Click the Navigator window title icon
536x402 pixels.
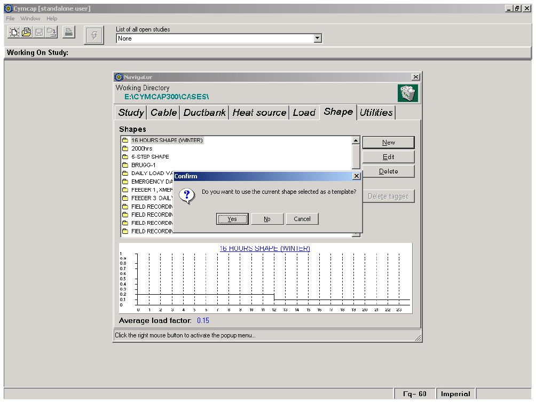(119, 77)
